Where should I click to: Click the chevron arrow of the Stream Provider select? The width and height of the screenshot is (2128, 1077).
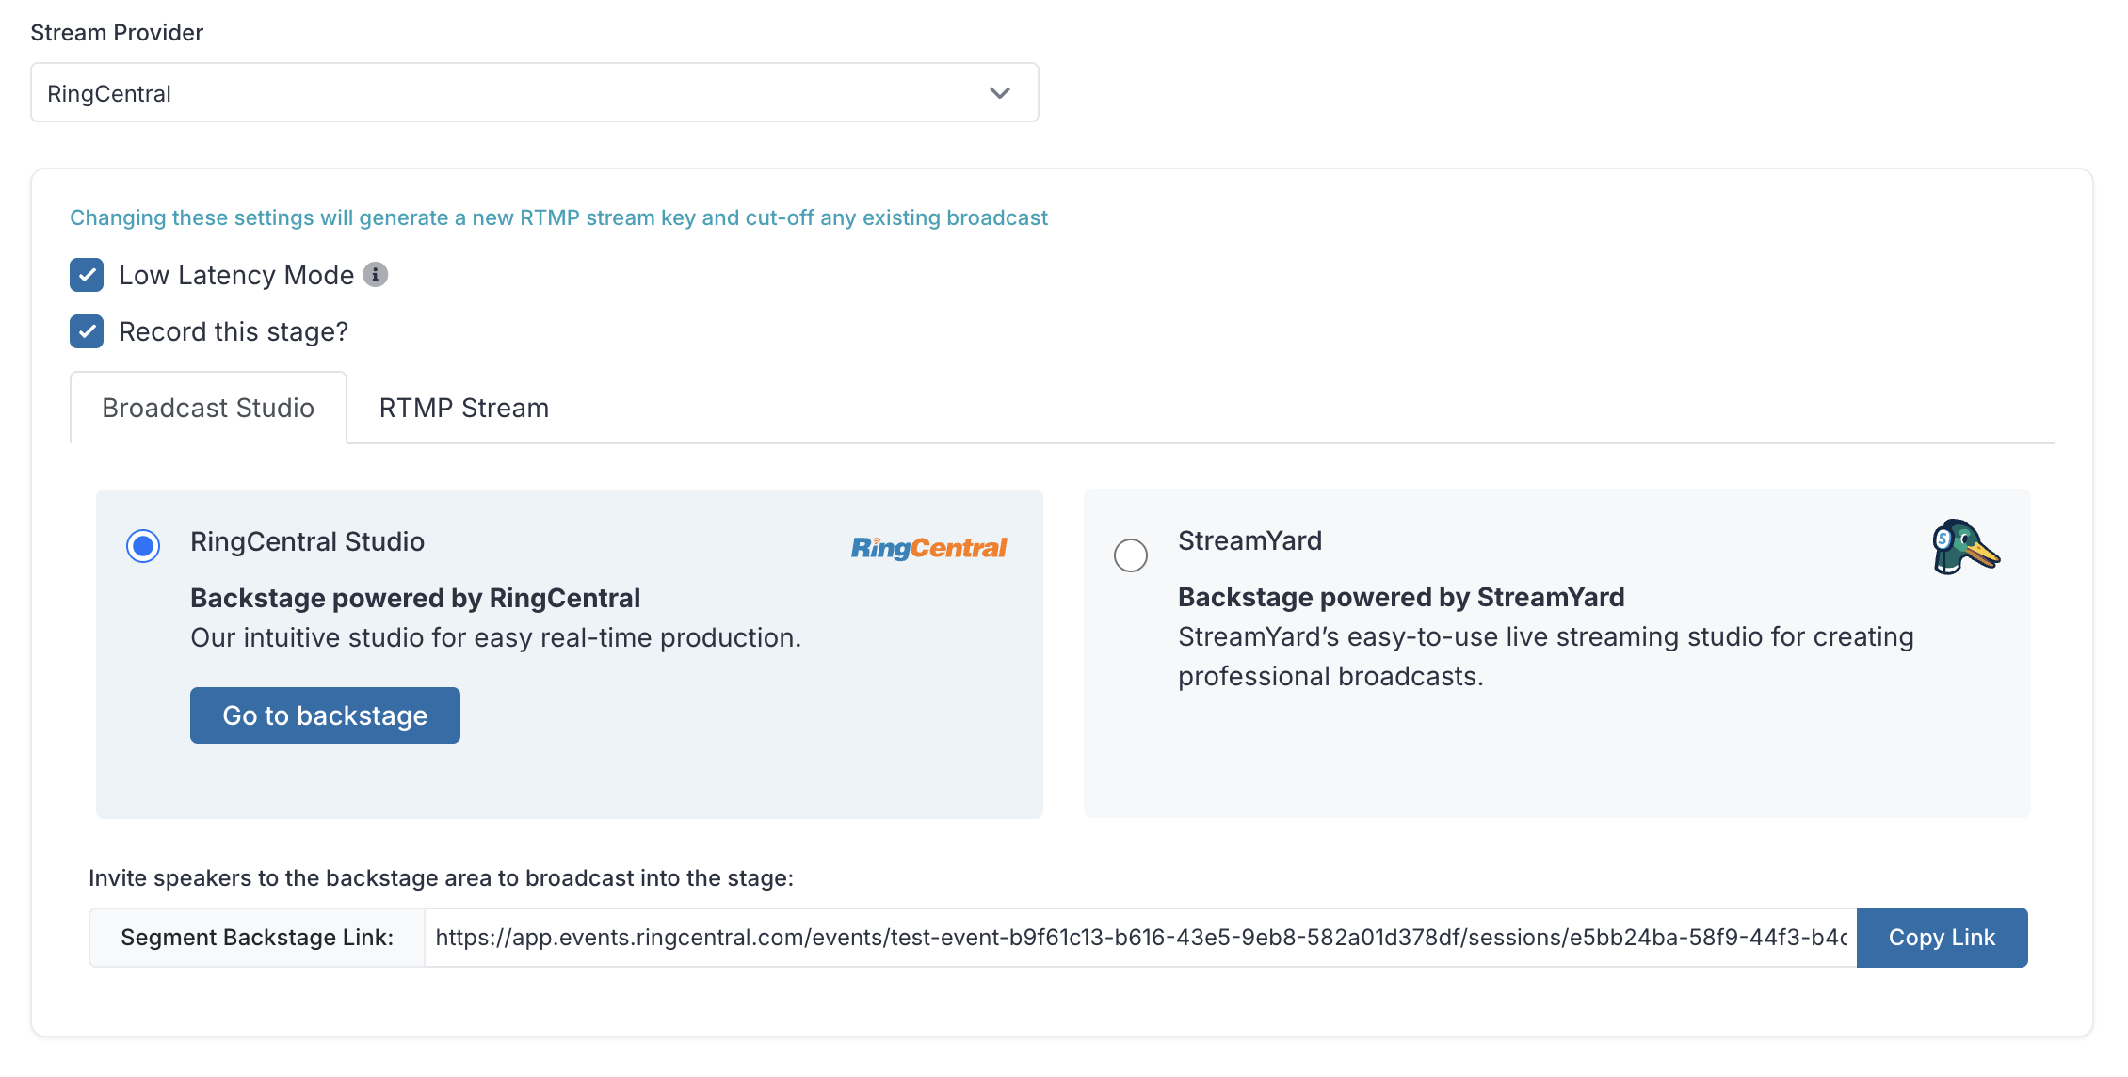(x=1000, y=93)
